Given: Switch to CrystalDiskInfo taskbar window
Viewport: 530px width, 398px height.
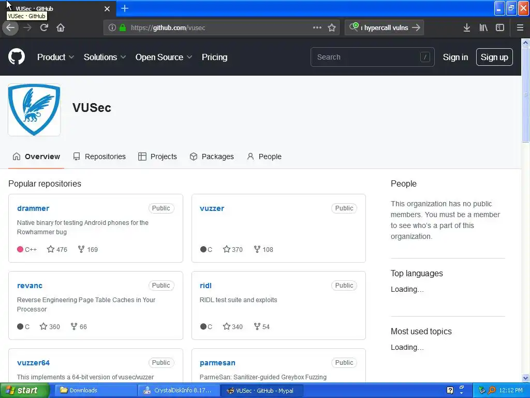Looking at the screenshot, I should [178, 390].
